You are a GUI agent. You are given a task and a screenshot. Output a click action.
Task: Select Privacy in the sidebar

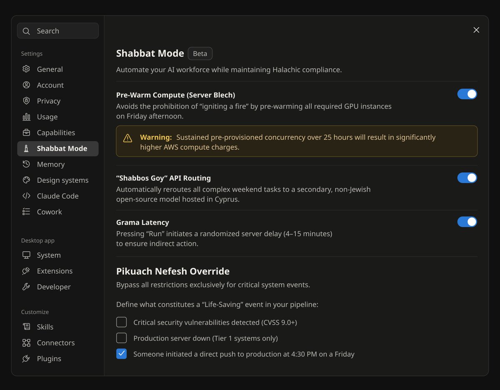tap(58, 101)
